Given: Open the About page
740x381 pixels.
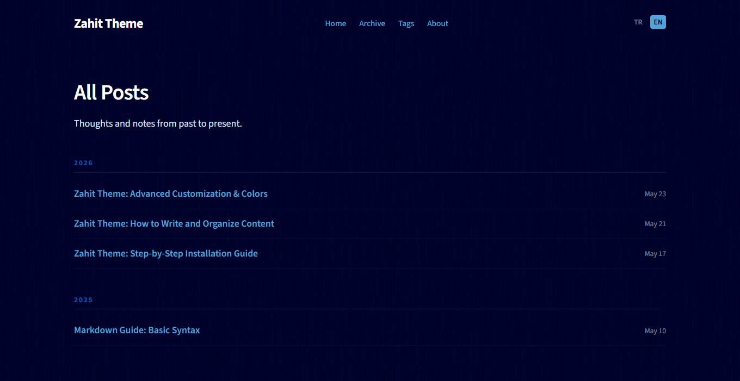Looking at the screenshot, I should click(437, 23).
